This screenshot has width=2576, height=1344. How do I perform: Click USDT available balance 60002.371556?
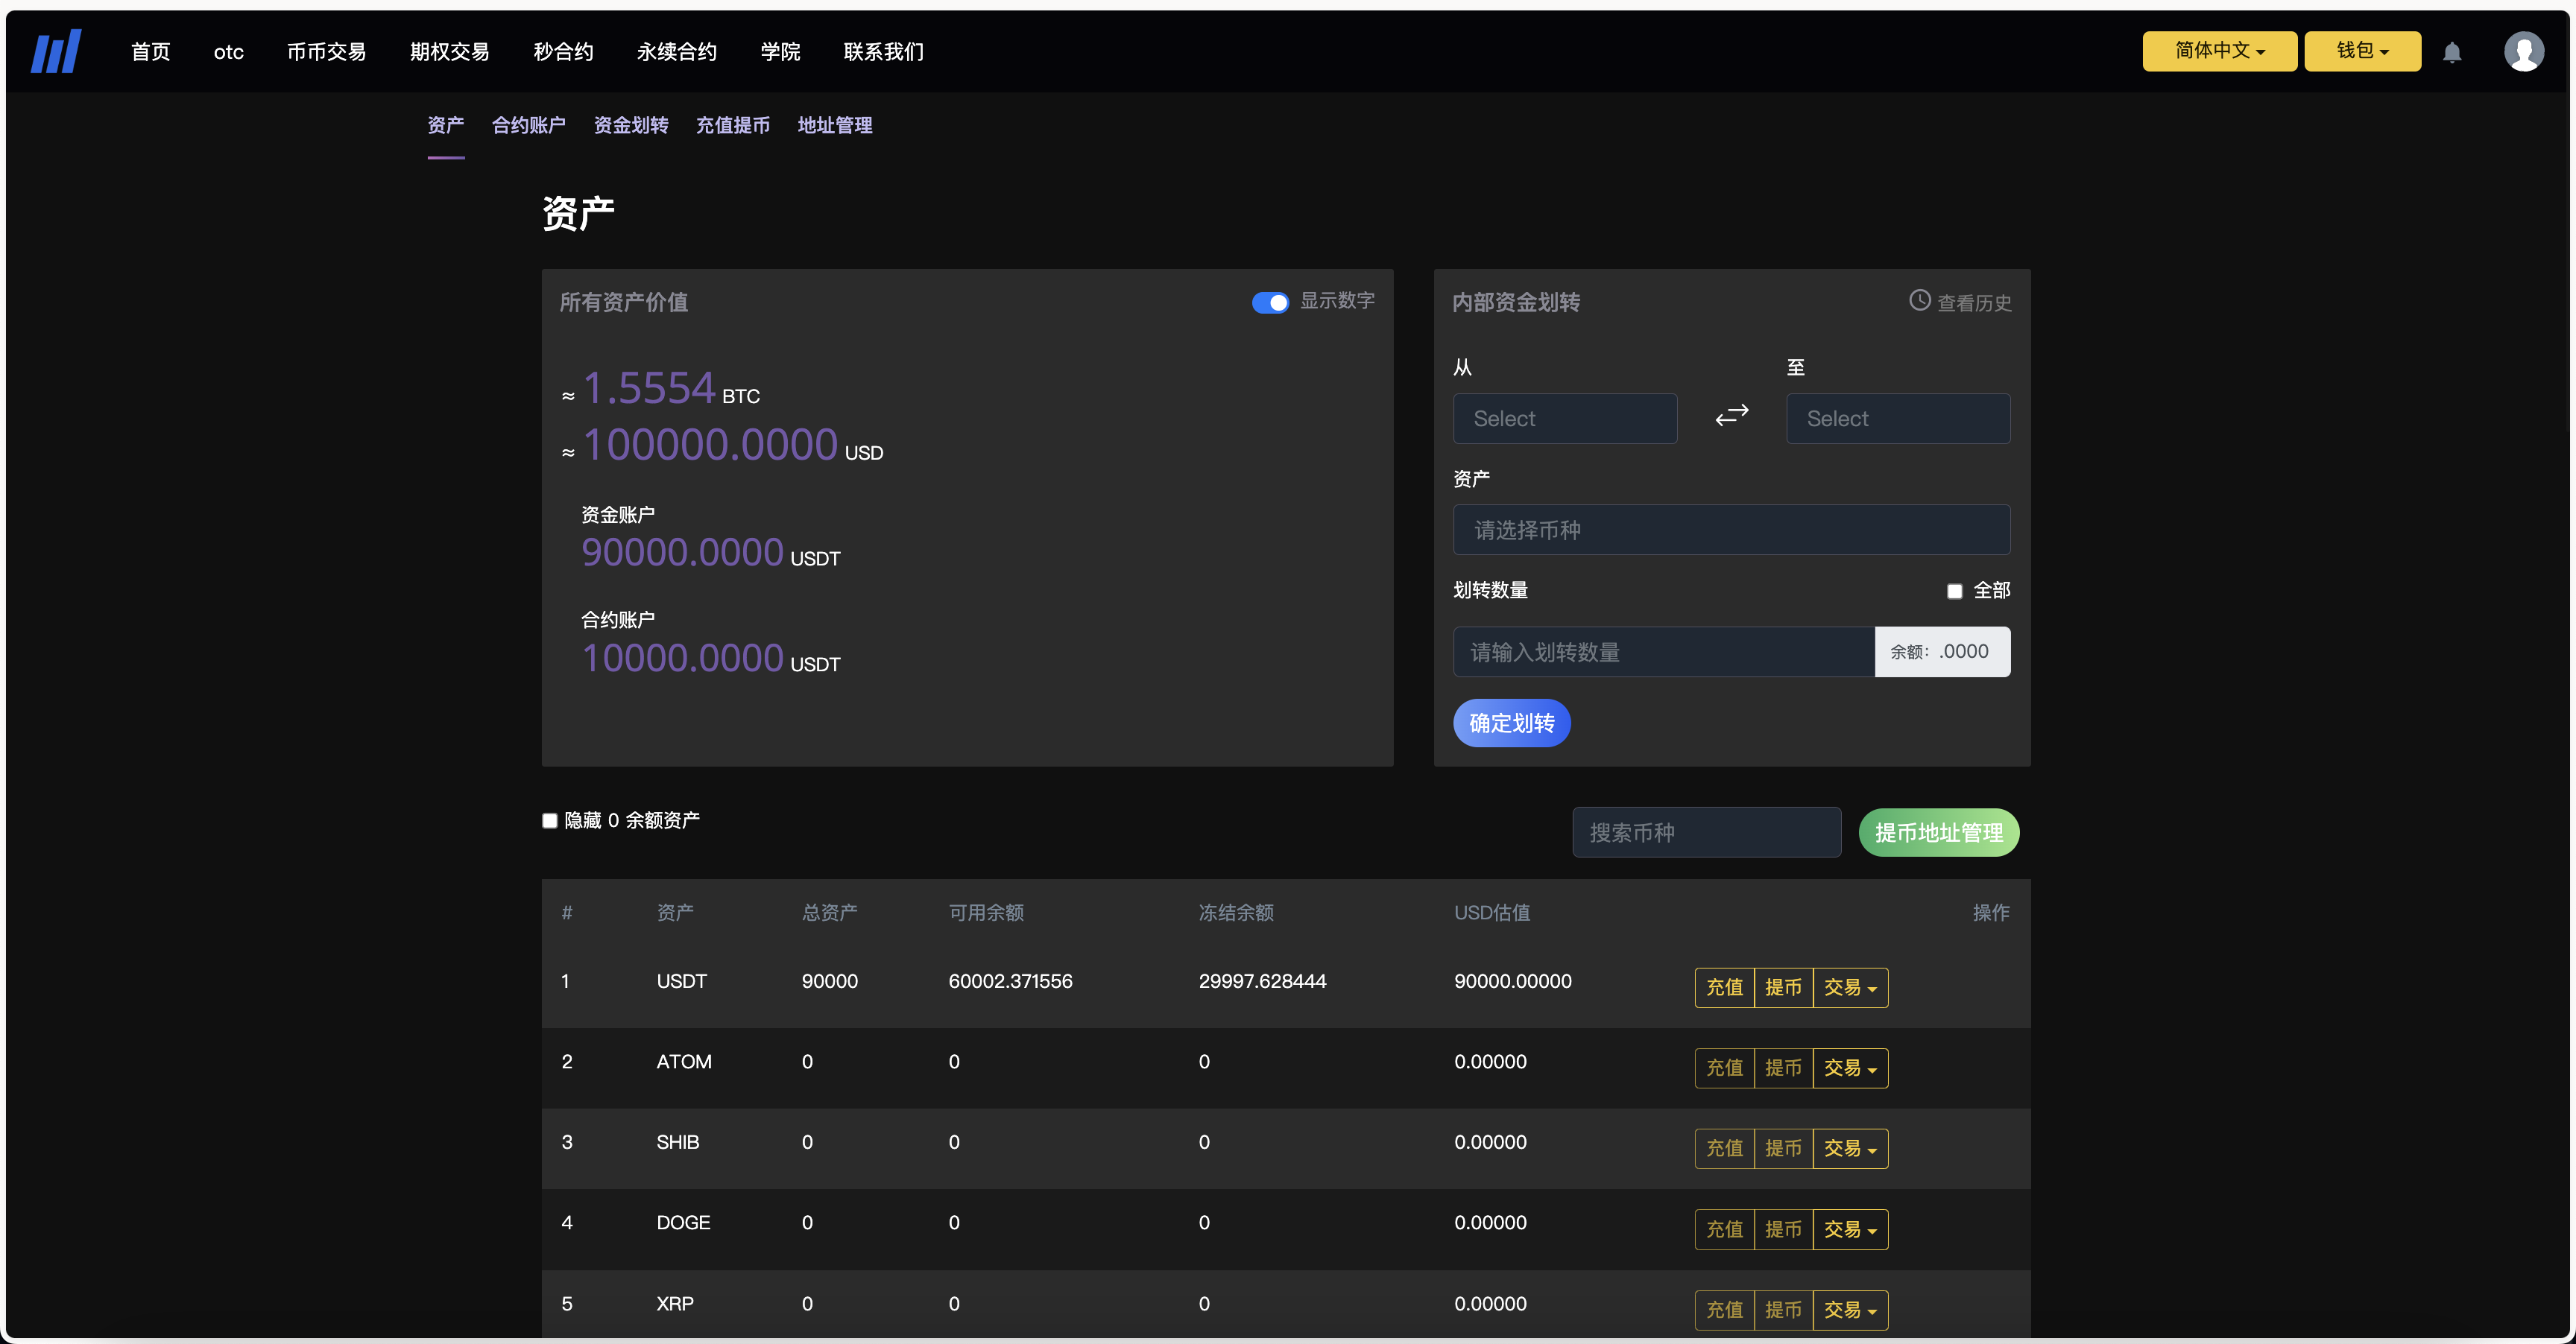pyautogui.click(x=1010, y=981)
